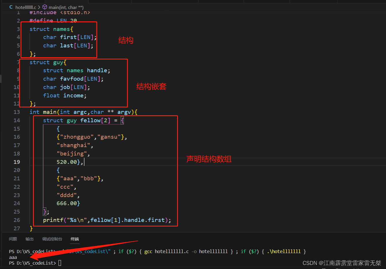
Task: Click the 'char first[LEN];' code line
Action: (x=70, y=37)
